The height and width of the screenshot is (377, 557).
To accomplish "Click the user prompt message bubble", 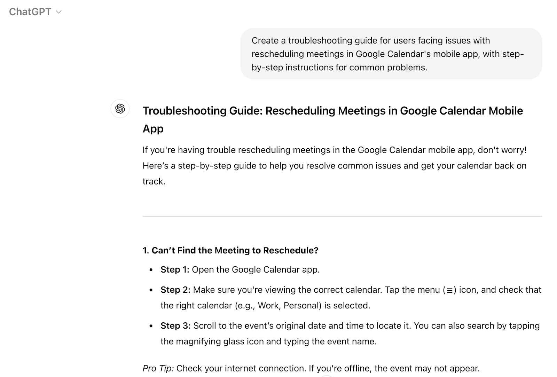I will click(391, 54).
